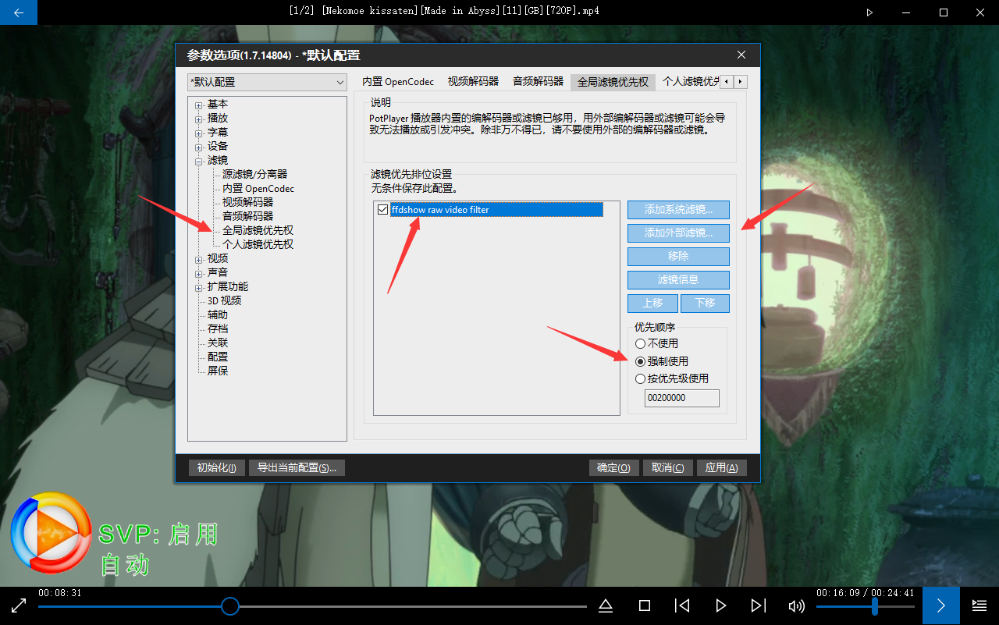Click the eject/open file icon
999x625 pixels.
pos(605,605)
